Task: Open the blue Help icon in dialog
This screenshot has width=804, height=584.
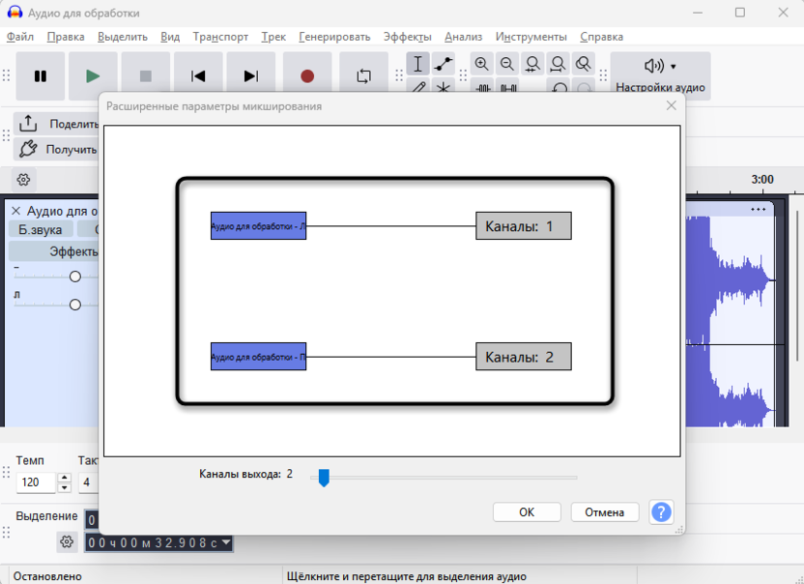Action: (661, 512)
